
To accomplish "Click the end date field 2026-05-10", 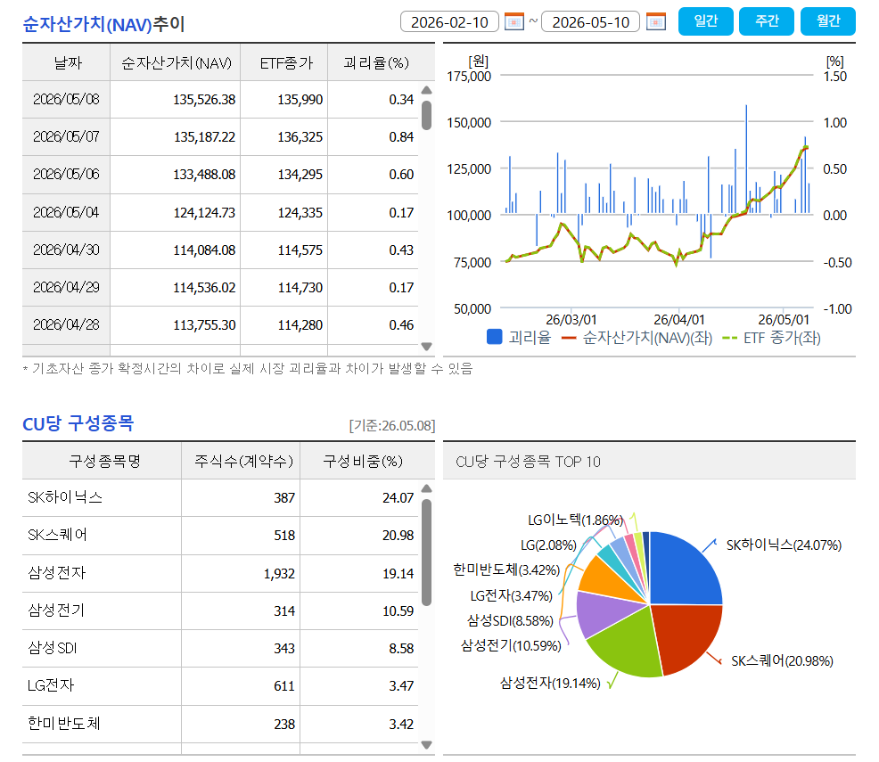I will [590, 22].
